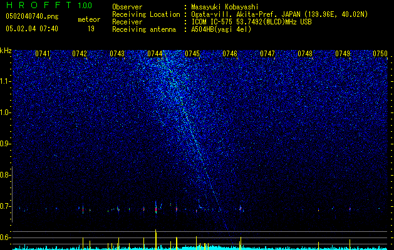Click the 0750 time marker
The image size is (394, 250).
click(x=380, y=54)
